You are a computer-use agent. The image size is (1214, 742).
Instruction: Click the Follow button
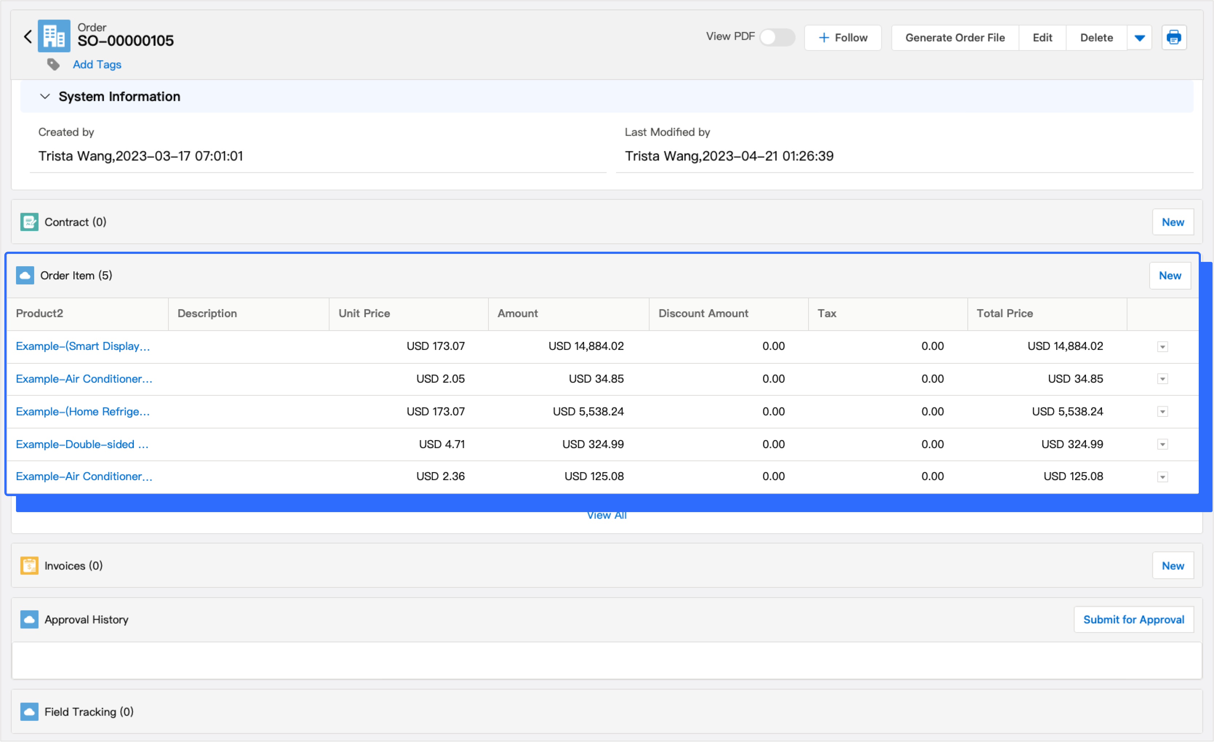(x=843, y=38)
